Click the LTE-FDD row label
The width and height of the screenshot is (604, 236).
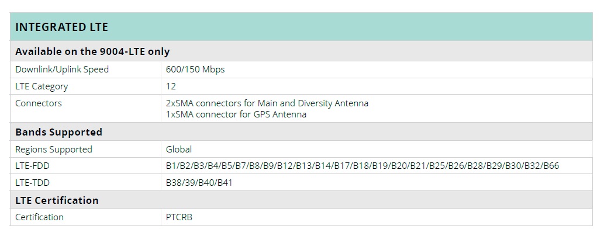(x=33, y=166)
